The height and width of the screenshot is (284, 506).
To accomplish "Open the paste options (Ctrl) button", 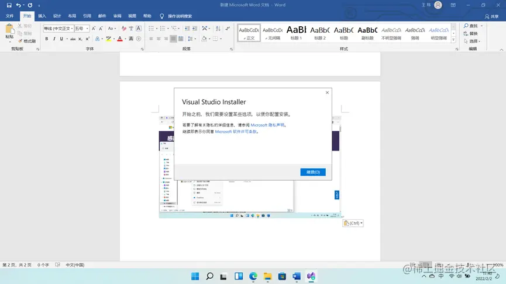I will (353, 223).
